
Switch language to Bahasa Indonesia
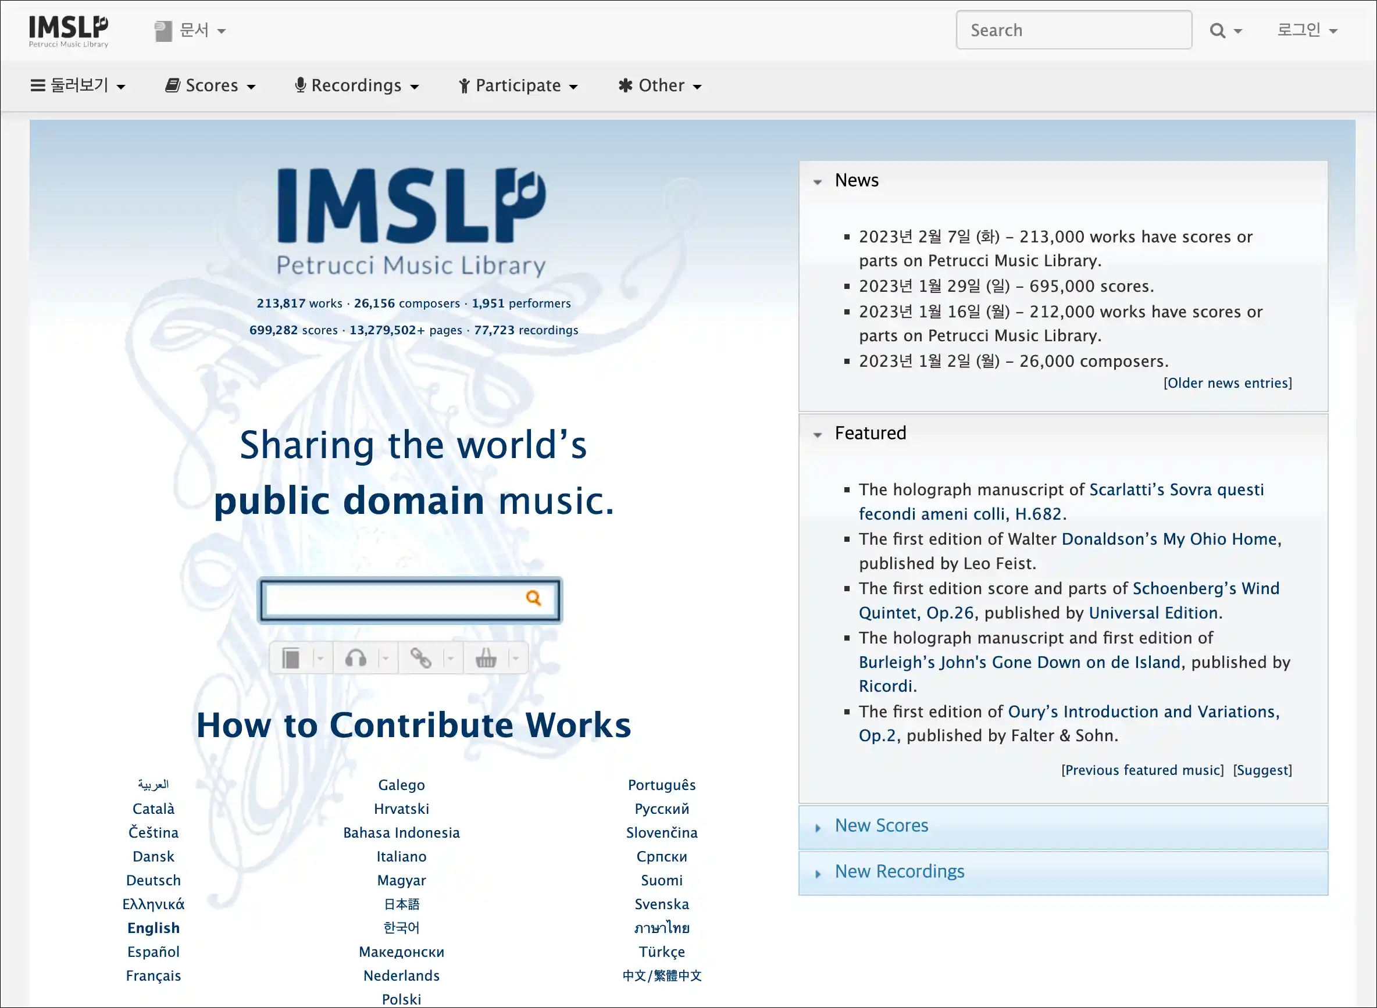pos(401,834)
